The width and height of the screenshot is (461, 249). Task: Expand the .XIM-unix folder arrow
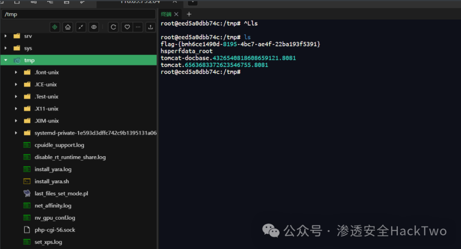click(x=16, y=120)
